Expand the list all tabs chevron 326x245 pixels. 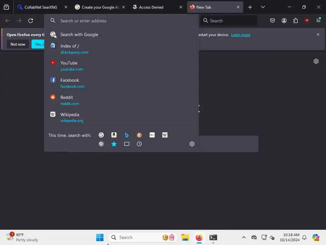click(x=263, y=7)
